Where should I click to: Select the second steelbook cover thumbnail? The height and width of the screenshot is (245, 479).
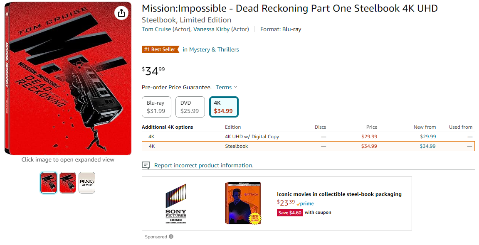point(68,183)
